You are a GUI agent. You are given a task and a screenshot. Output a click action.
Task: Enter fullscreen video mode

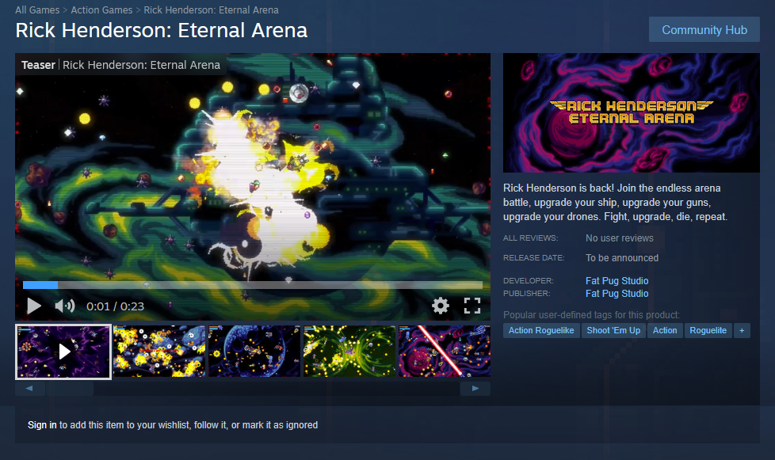click(x=472, y=306)
